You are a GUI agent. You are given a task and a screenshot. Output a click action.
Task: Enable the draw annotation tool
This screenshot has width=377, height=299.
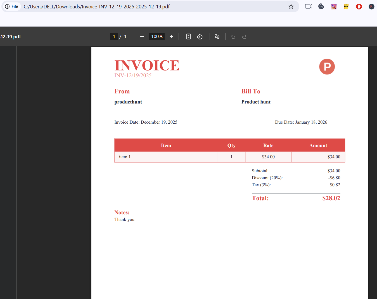tap(217, 36)
